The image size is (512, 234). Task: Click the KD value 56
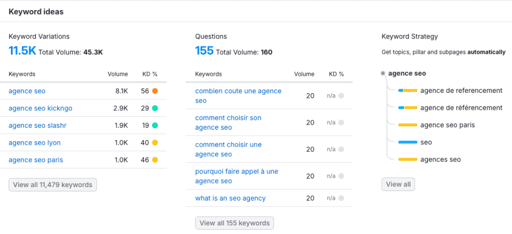pos(145,91)
